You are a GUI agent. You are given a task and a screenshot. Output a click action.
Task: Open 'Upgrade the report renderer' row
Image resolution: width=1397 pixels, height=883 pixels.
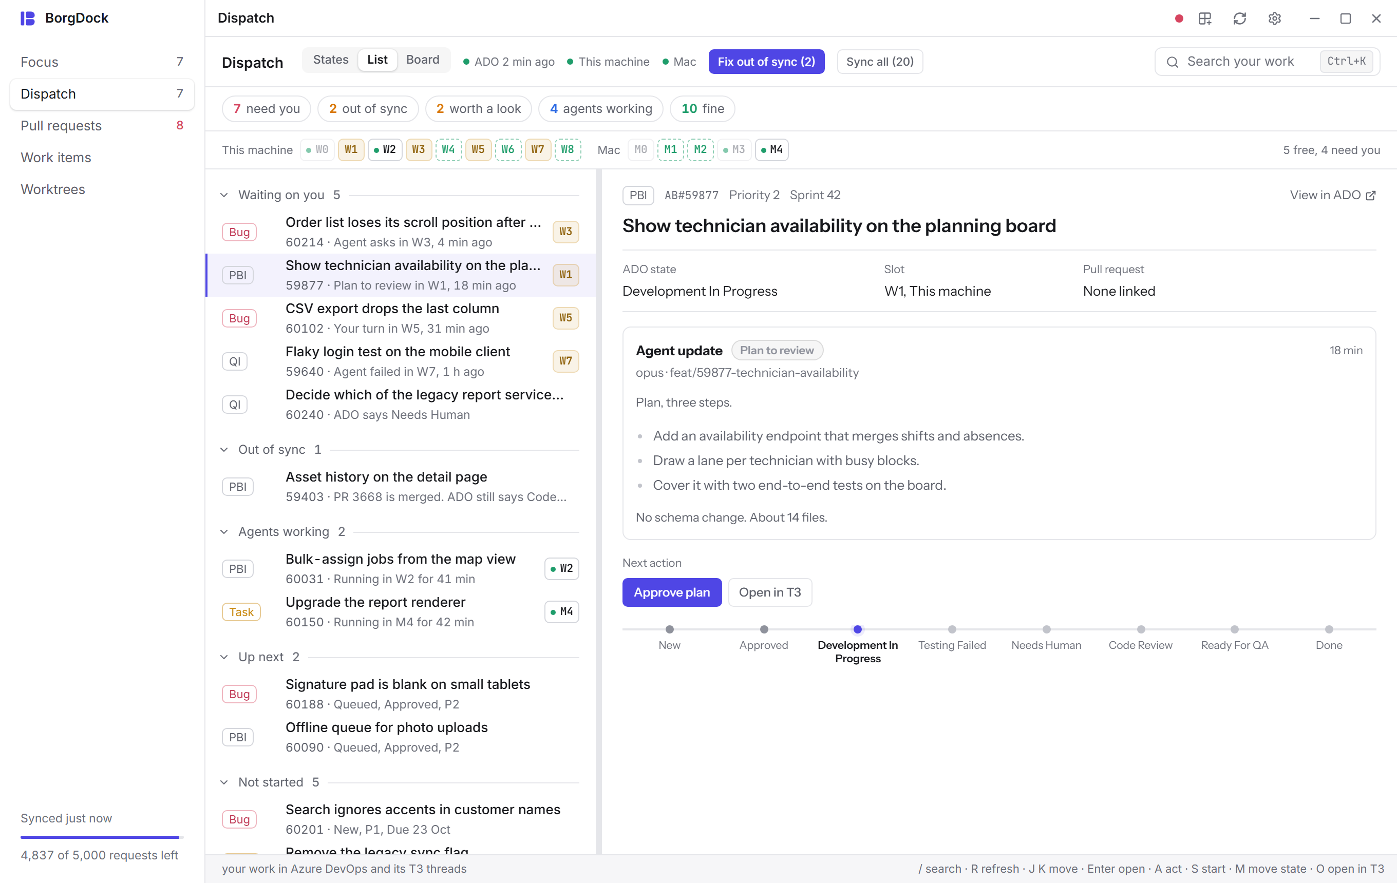tap(401, 612)
